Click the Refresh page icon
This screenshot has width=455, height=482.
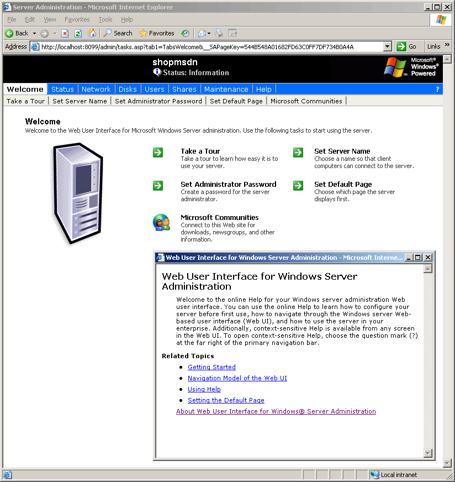click(78, 33)
